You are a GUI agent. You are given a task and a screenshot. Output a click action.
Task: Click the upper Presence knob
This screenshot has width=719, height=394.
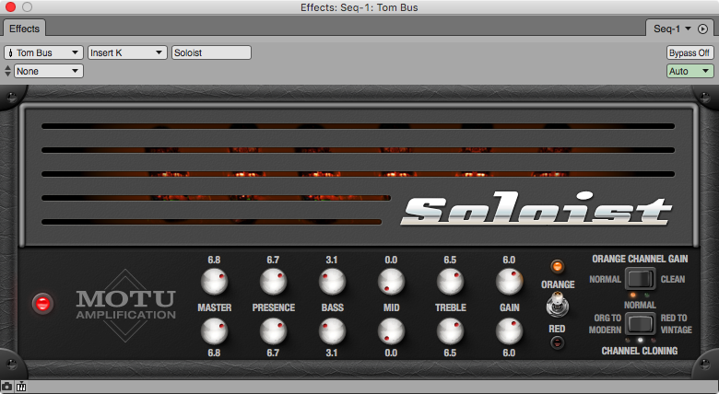click(x=273, y=281)
